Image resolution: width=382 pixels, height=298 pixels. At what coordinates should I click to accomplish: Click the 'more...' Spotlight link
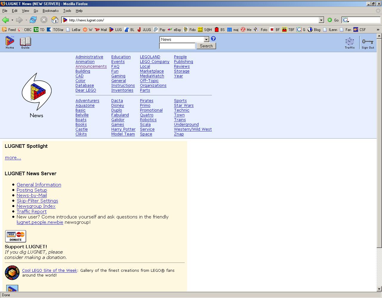pyautogui.click(x=13, y=158)
